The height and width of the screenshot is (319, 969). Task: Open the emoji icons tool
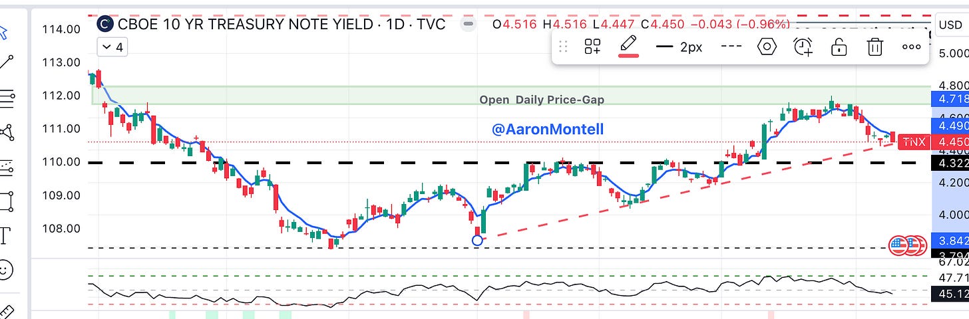coord(5,270)
